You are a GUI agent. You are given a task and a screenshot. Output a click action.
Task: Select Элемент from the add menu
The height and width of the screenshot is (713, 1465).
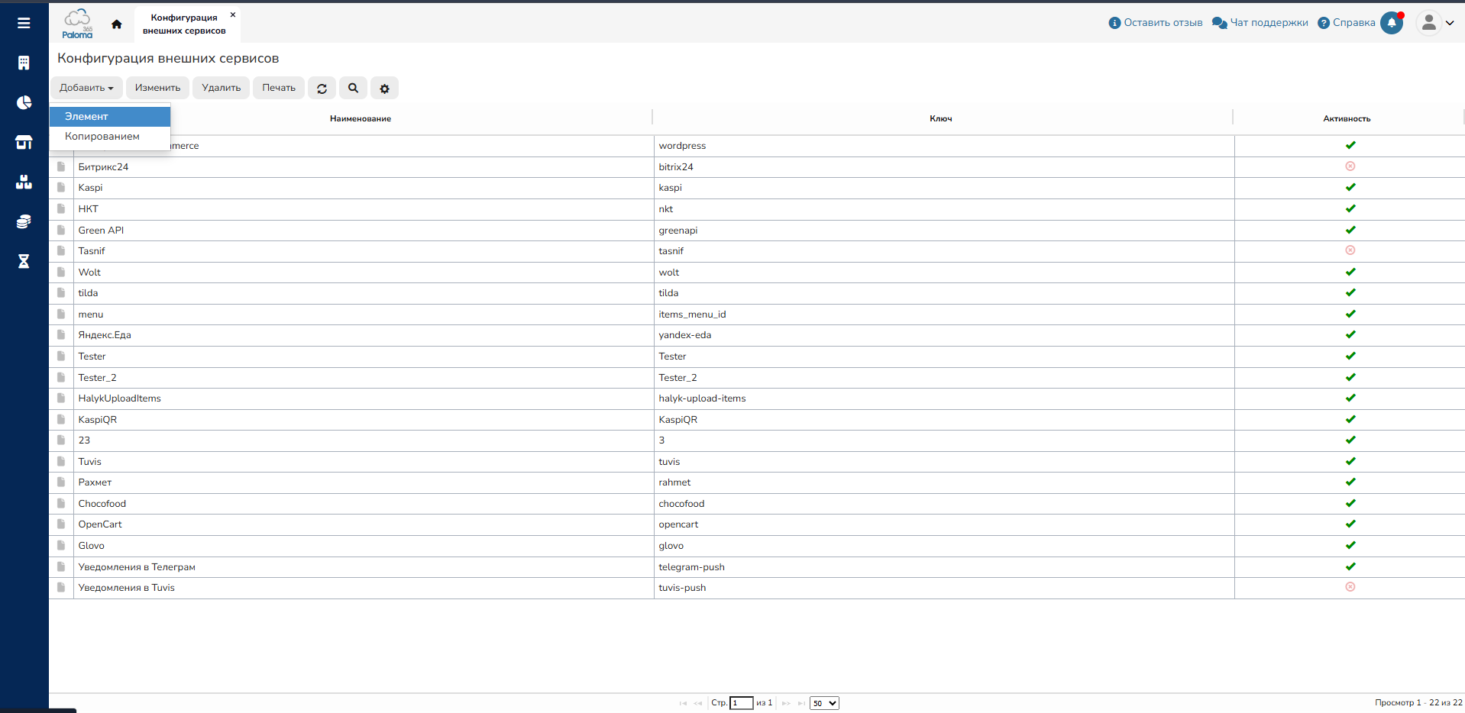pos(110,117)
